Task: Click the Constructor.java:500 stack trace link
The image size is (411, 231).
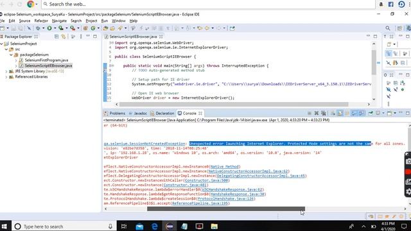Action: click(x=207, y=180)
